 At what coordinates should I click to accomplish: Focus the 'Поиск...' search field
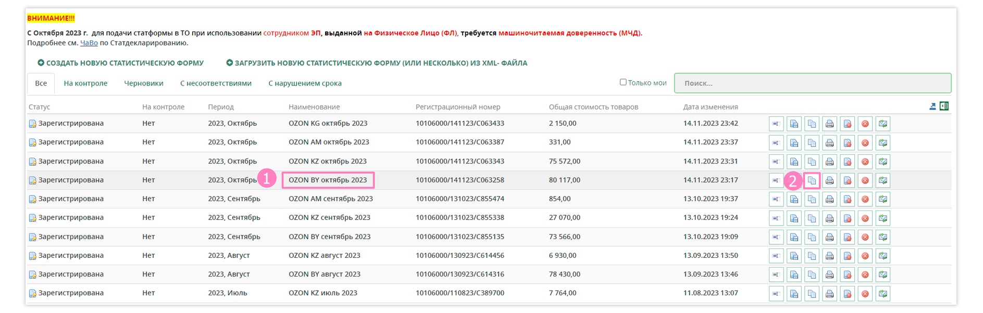813,83
